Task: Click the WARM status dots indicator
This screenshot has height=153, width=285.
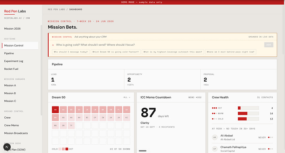Action: tap(215, 113)
